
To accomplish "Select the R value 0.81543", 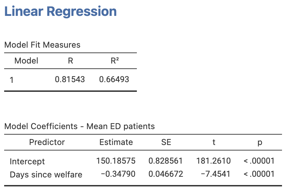I will tap(70, 79).
